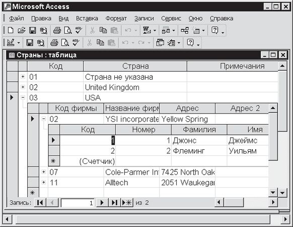This screenshot has width=293, height=227.
Task: Click the record number input field
Action: pos(78,203)
